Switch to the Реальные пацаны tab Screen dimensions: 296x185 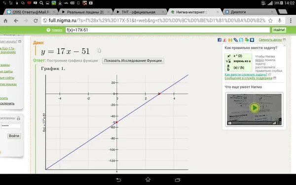coord(85,12)
